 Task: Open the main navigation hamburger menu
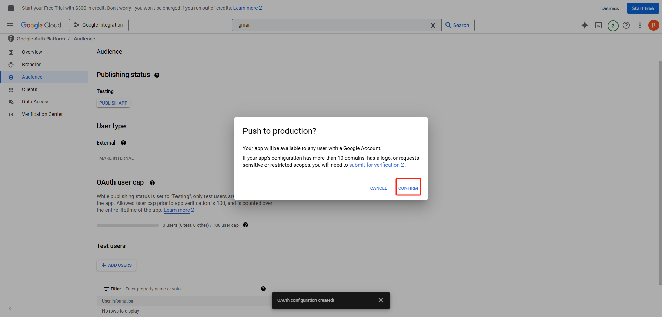click(x=10, y=25)
